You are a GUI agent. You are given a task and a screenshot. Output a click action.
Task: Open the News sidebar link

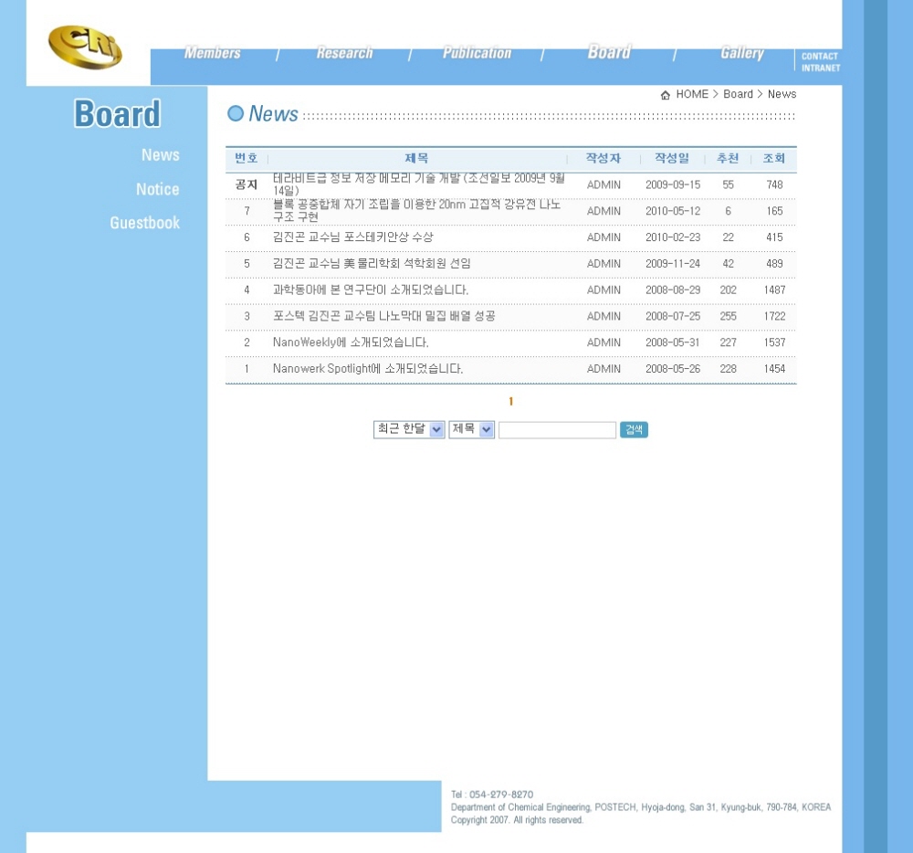(x=160, y=155)
